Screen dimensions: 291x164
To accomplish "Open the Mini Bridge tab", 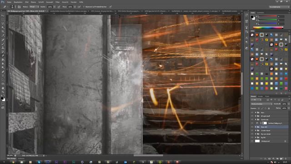I will click(x=11, y=159).
